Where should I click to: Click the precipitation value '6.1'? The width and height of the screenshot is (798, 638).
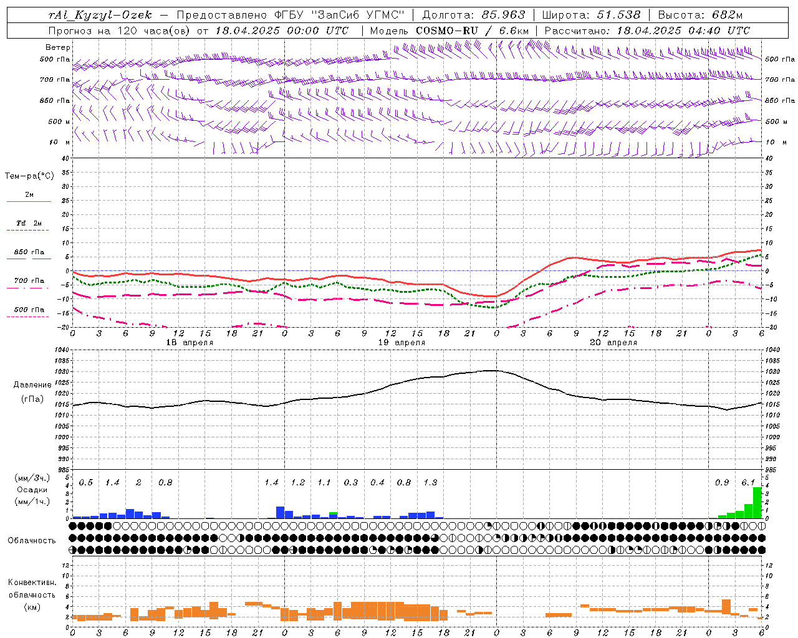(x=748, y=483)
